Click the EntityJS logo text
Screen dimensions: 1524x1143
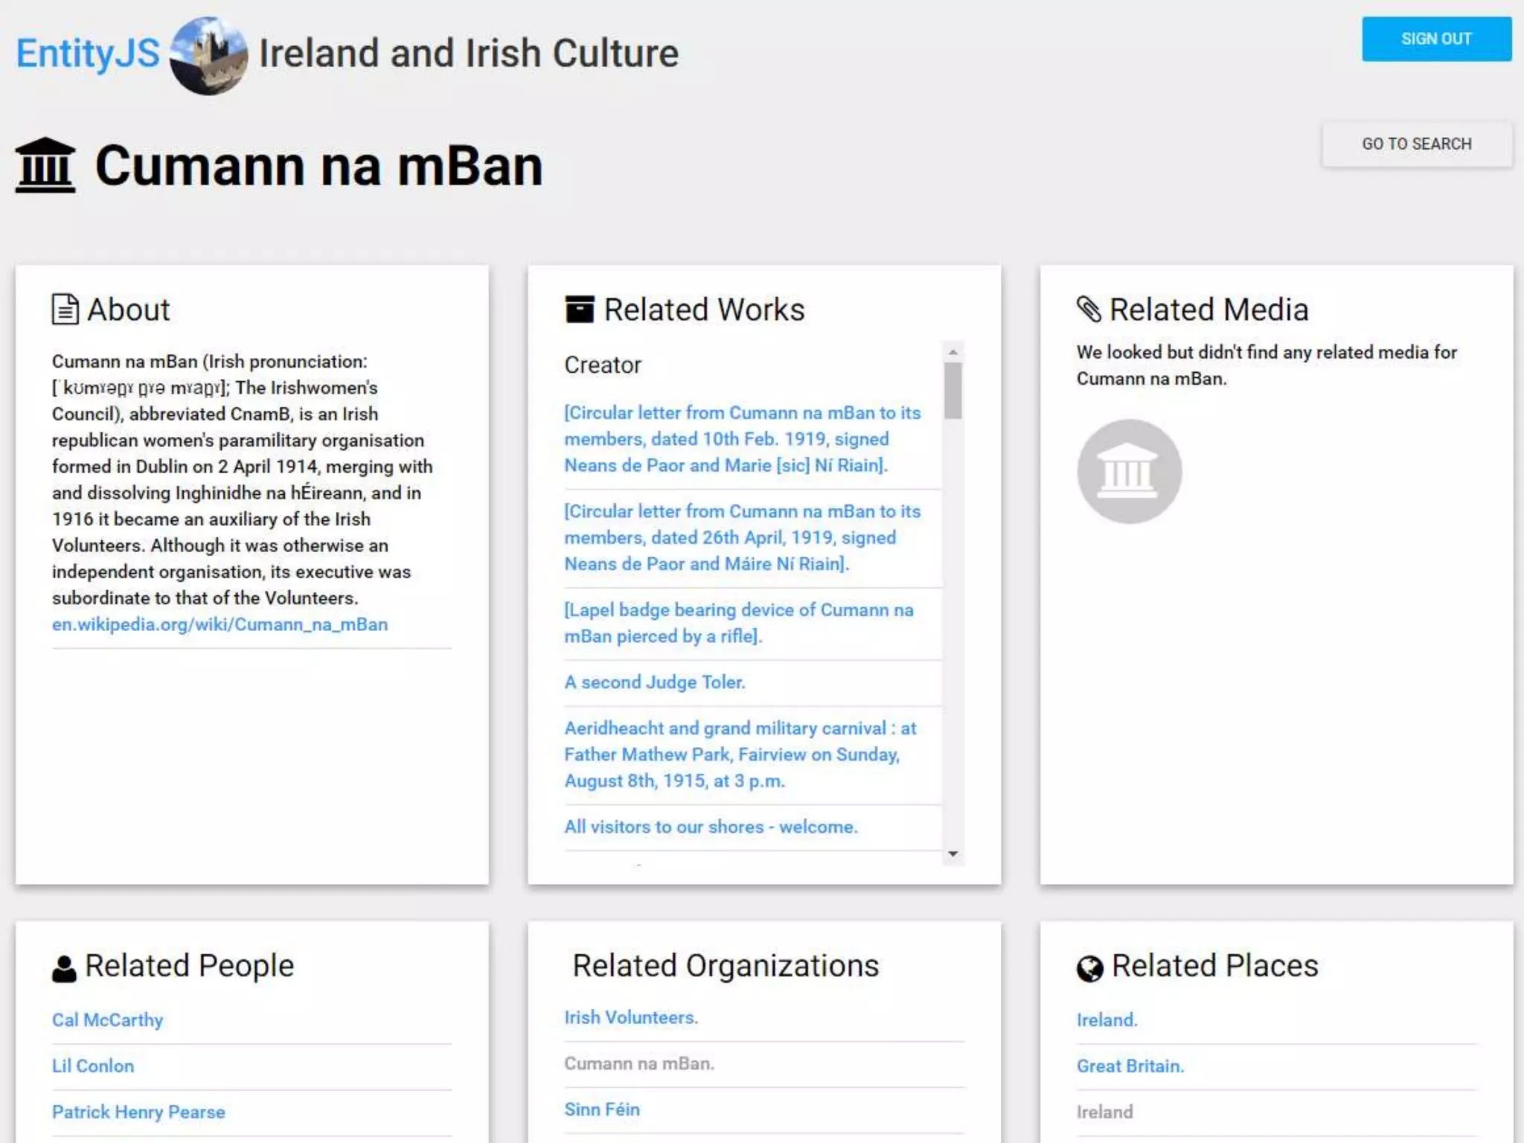click(88, 54)
